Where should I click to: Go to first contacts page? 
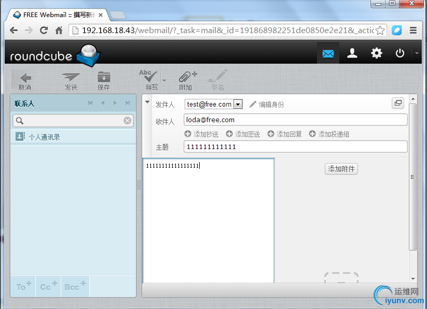click(x=90, y=103)
